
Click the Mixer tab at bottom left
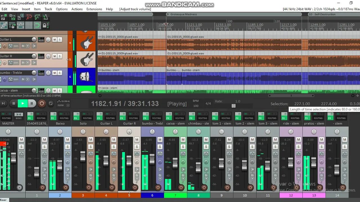tap(3, 200)
